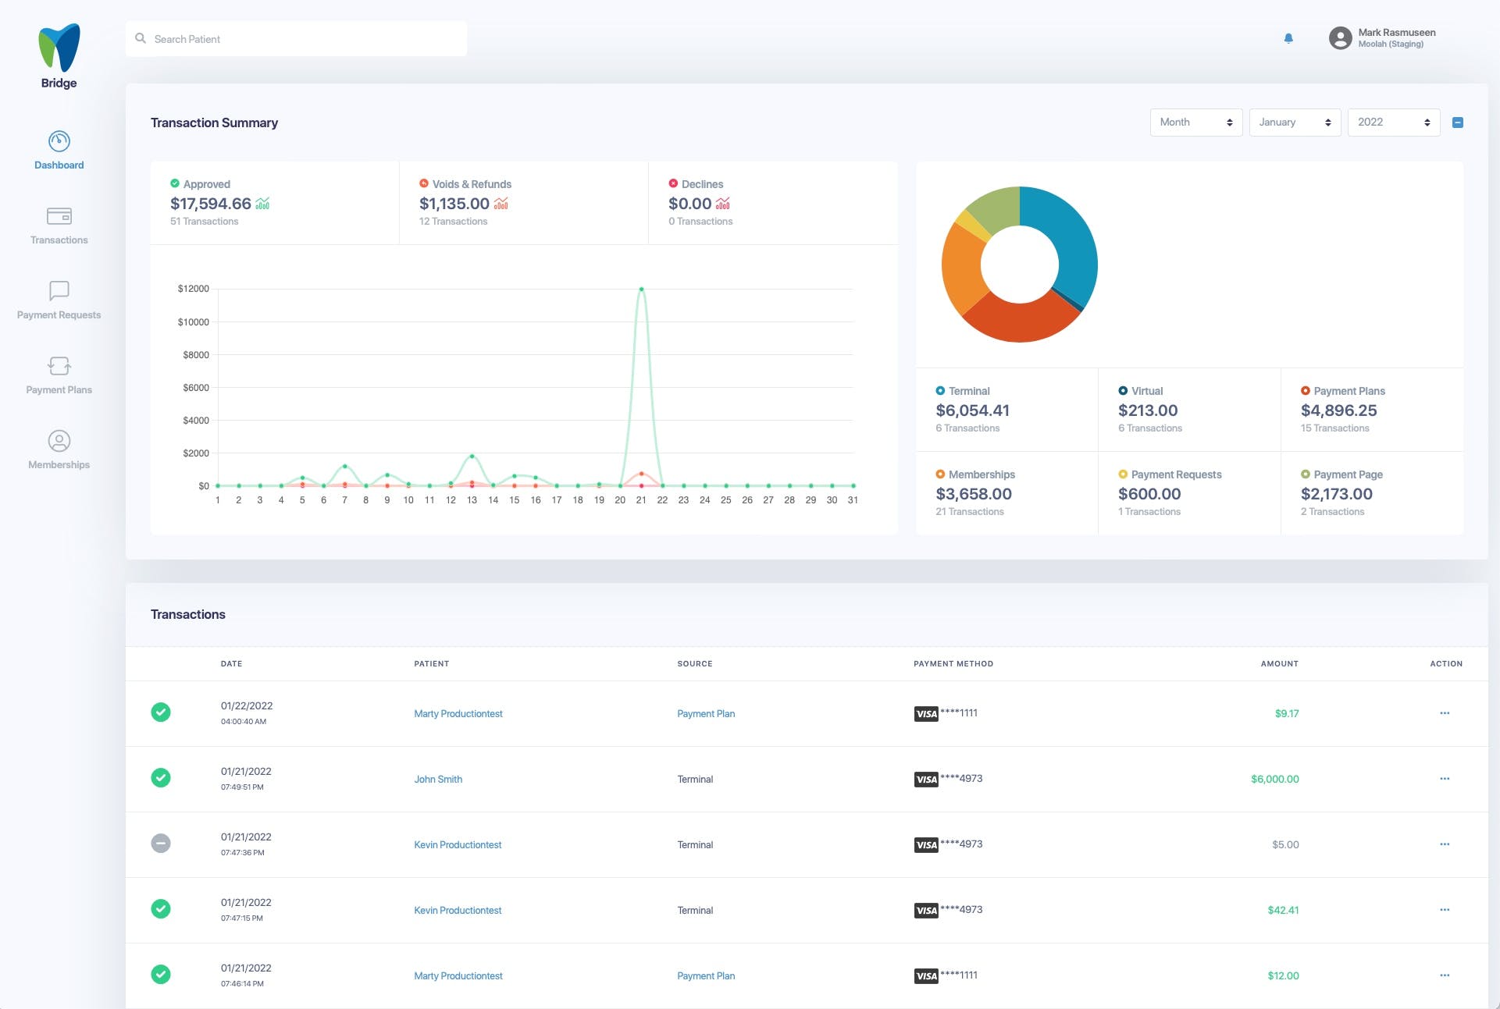This screenshot has width=1500, height=1009.
Task: Open Transactions from the sidebar
Action: (x=59, y=216)
